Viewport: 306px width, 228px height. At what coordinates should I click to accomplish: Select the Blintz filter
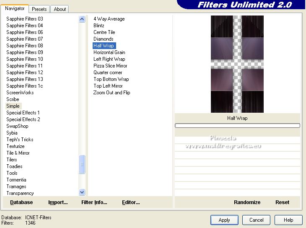point(99,26)
